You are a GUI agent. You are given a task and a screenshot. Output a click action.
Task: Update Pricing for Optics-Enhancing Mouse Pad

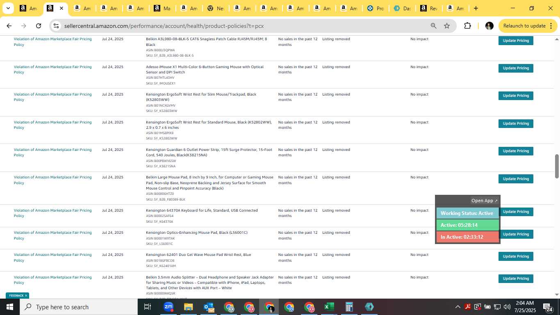[x=516, y=234]
